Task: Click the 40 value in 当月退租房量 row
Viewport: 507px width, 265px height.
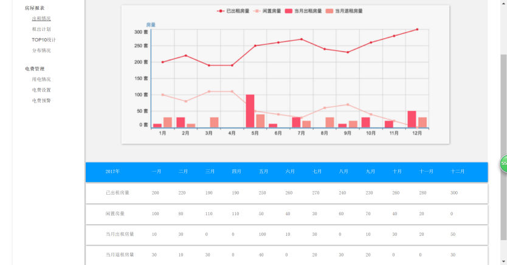Action: (x=261, y=255)
